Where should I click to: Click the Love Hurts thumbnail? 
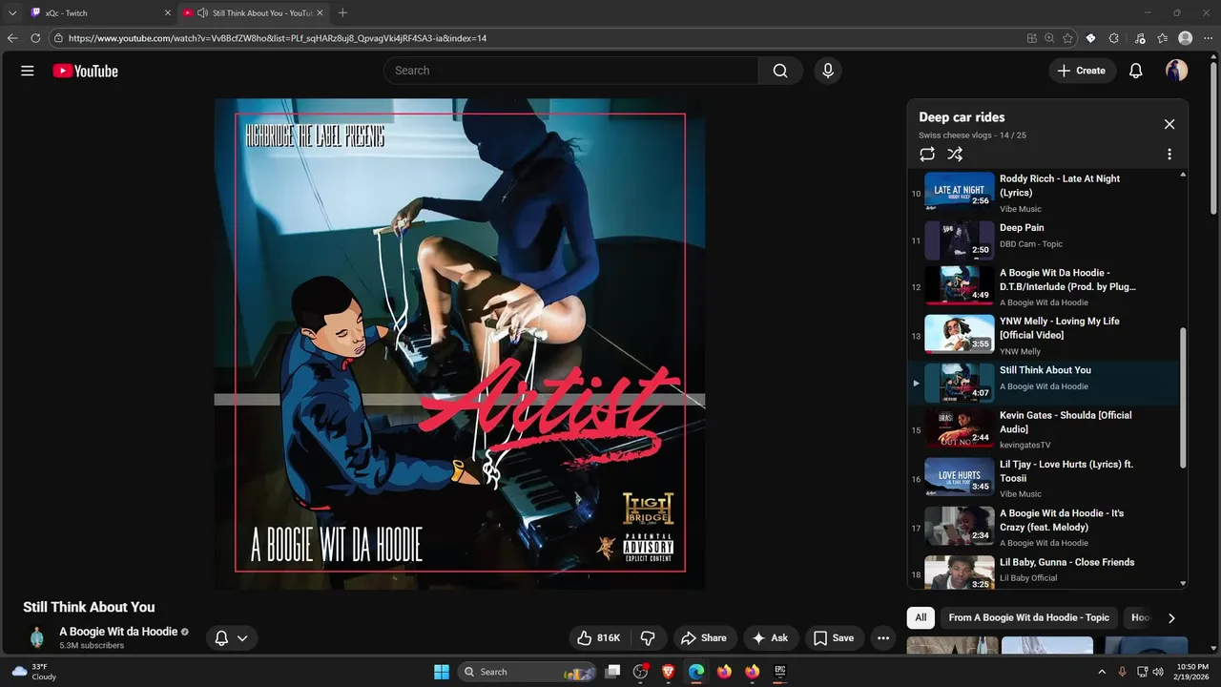pos(959,476)
